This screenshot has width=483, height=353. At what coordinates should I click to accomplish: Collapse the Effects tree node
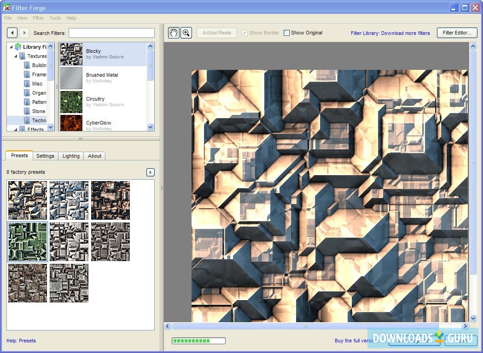pyautogui.click(x=16, y=130)
